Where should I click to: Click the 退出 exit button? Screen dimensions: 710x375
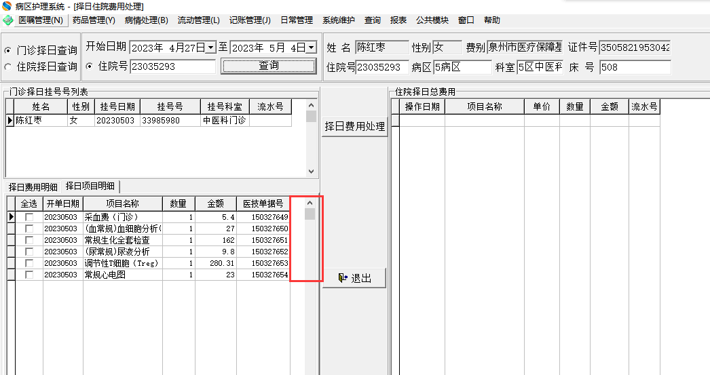354,278
